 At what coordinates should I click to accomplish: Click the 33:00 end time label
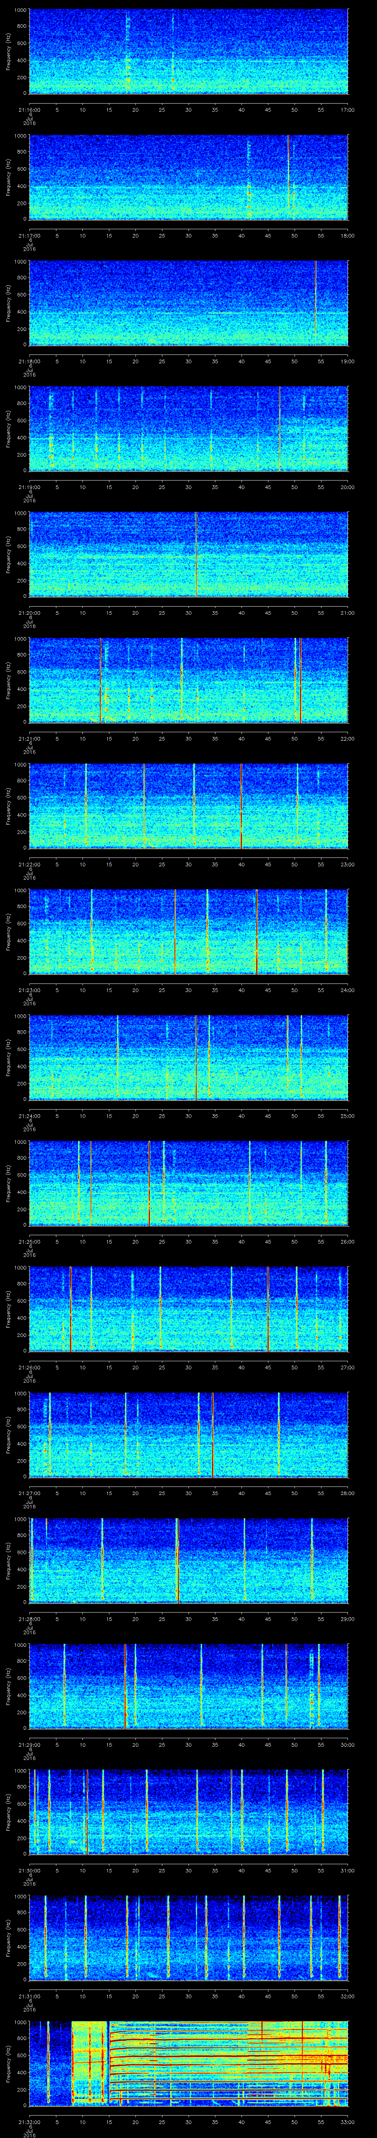[x=348, y=2121]
